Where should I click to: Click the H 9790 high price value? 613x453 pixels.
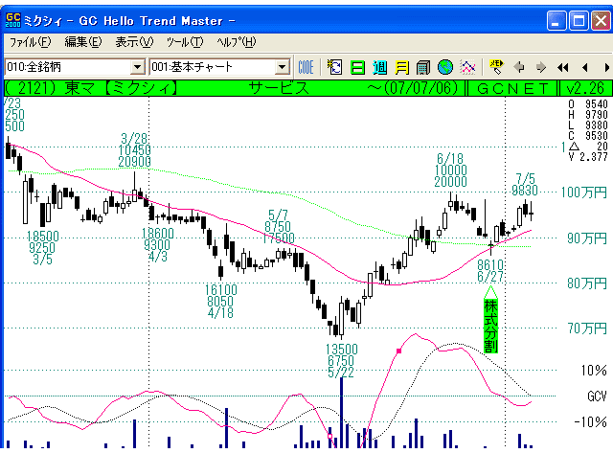pyautogui.click(x=588, y=115)
